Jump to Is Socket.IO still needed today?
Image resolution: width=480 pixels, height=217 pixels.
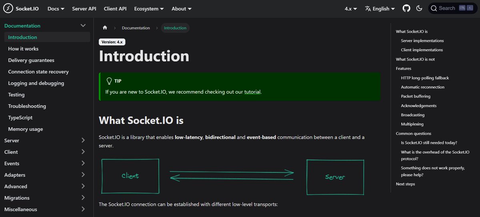[429, 143]
